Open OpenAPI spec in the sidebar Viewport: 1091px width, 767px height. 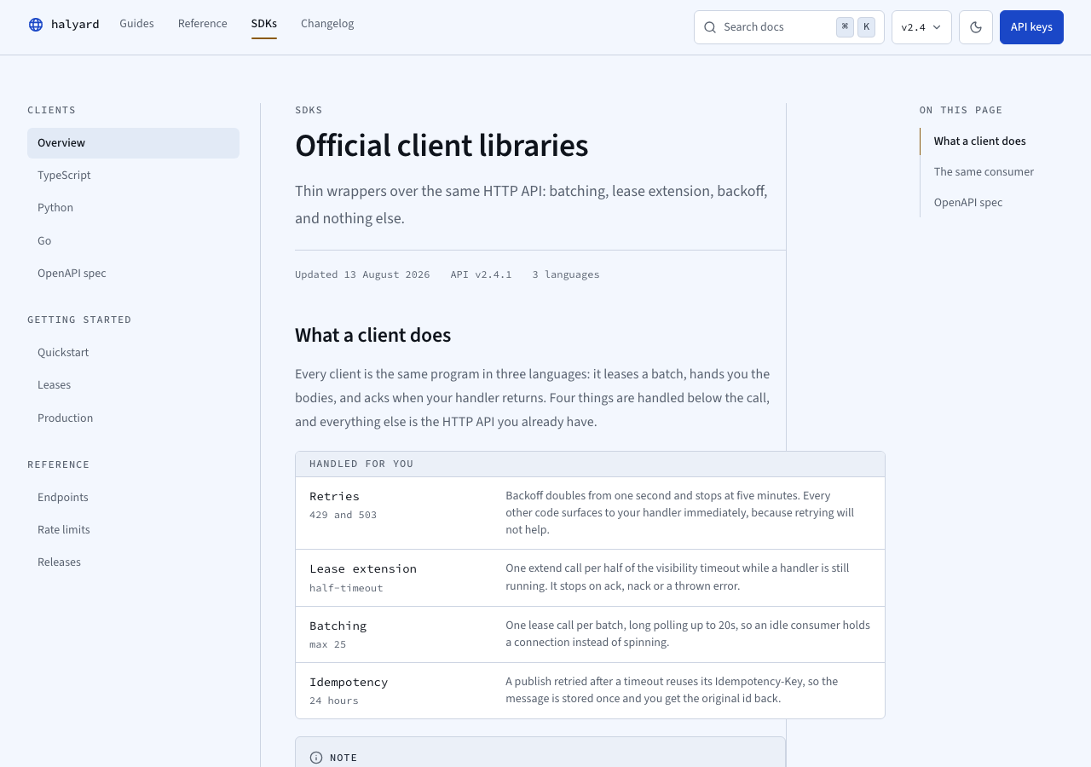[x=133, y=274]
